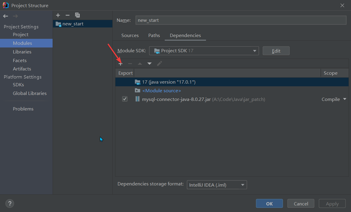Add a new module with plus icon

(x=58, y=15)
